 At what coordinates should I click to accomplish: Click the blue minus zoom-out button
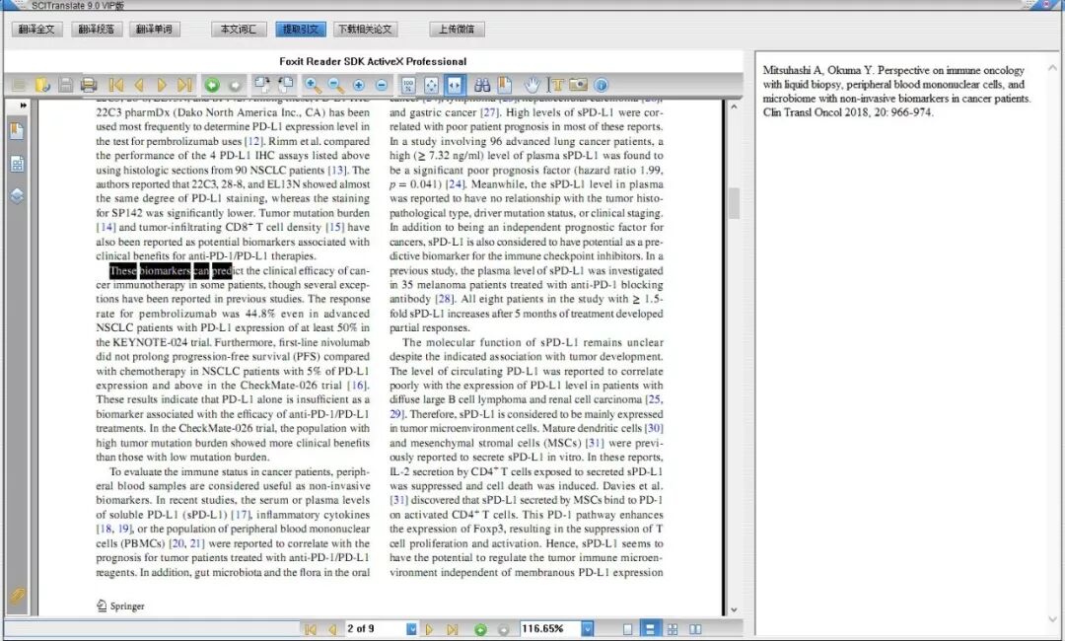coord(382,85)
